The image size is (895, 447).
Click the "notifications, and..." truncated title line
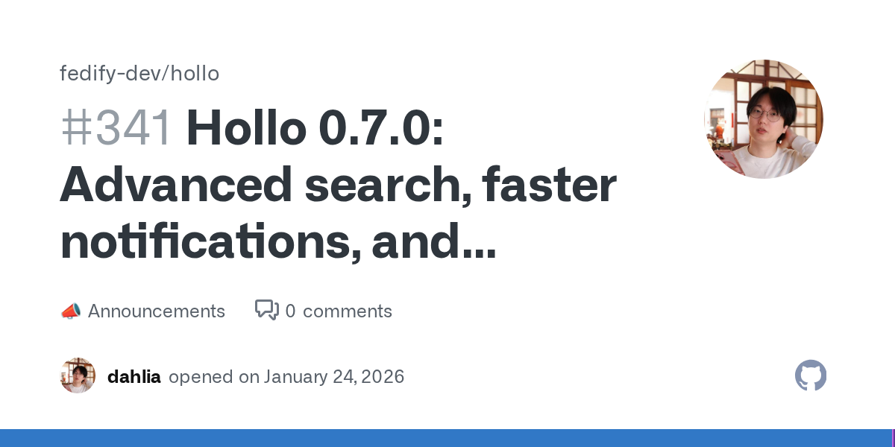click(278, 244)
